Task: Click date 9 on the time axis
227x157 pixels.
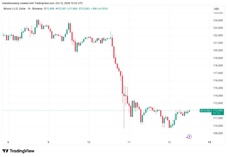Action: pyautogui.click(x=48, y=142)
